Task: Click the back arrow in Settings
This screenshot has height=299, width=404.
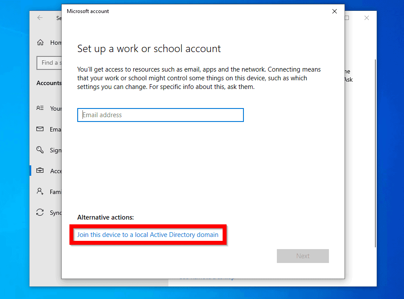Action: 39,18
